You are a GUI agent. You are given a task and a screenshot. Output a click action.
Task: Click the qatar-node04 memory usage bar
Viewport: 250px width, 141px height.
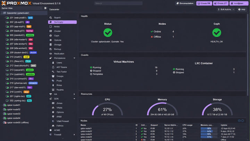point(209,137)
